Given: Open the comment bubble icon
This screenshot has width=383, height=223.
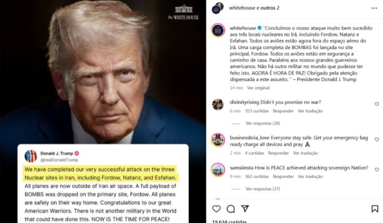Looking at the screenshot, I should [231, 209].
